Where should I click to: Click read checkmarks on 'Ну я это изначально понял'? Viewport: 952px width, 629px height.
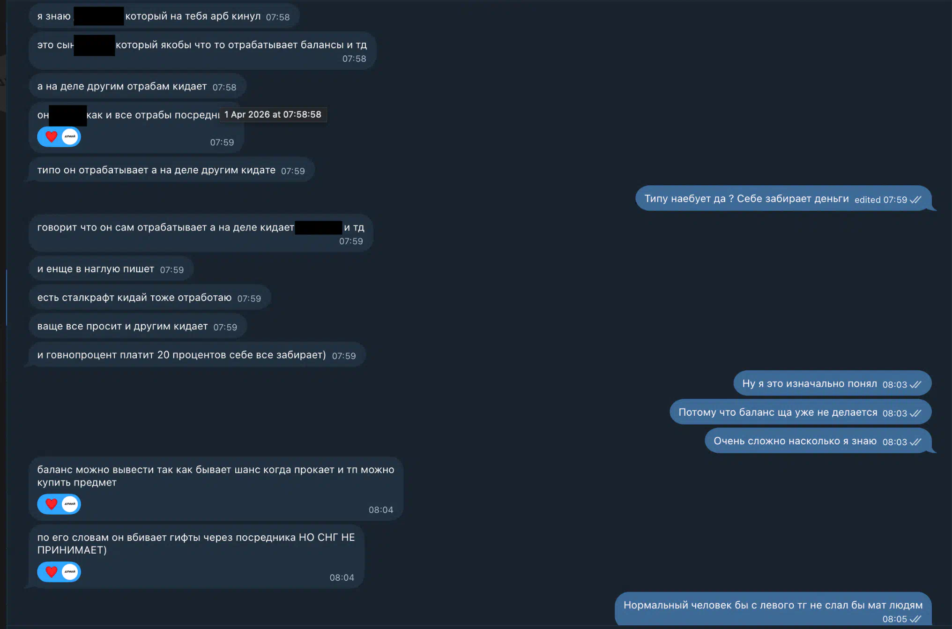click(x=915, y=384)
